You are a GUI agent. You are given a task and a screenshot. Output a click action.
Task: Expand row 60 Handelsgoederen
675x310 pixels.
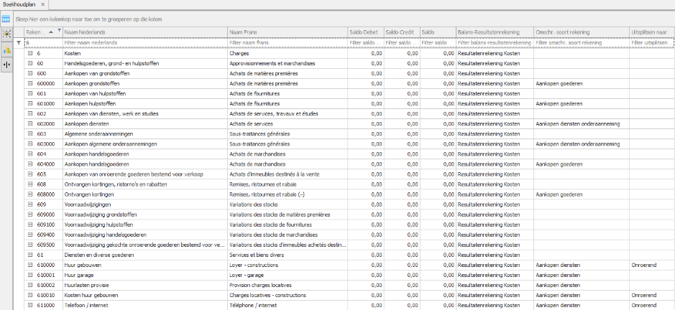[30, 63]
